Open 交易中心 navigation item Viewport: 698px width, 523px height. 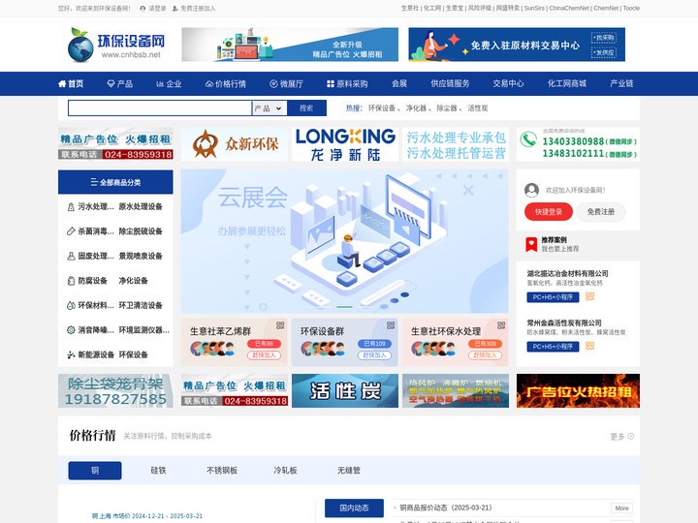coord(508,83)
